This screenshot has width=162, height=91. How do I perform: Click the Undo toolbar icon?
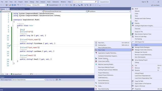18,5
